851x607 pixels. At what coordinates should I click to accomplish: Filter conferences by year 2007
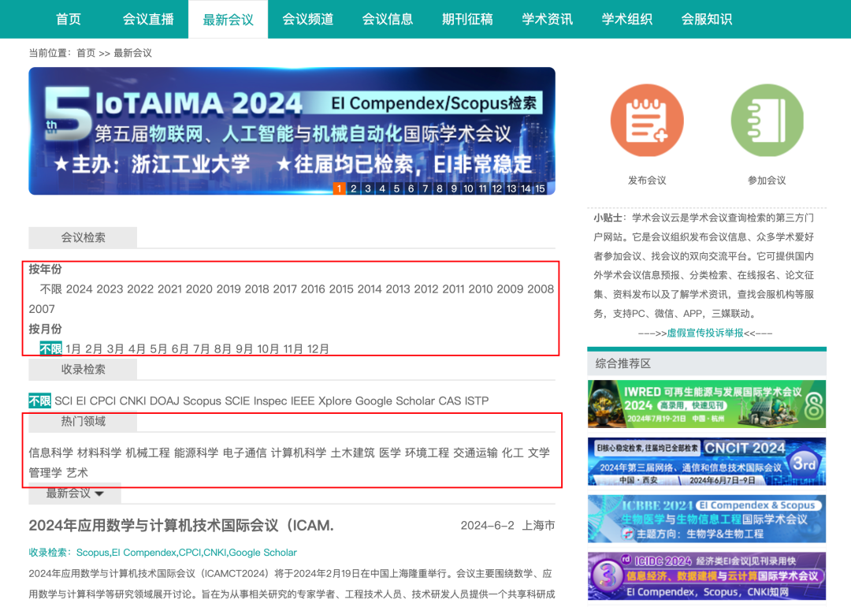[x=42, y=309]
